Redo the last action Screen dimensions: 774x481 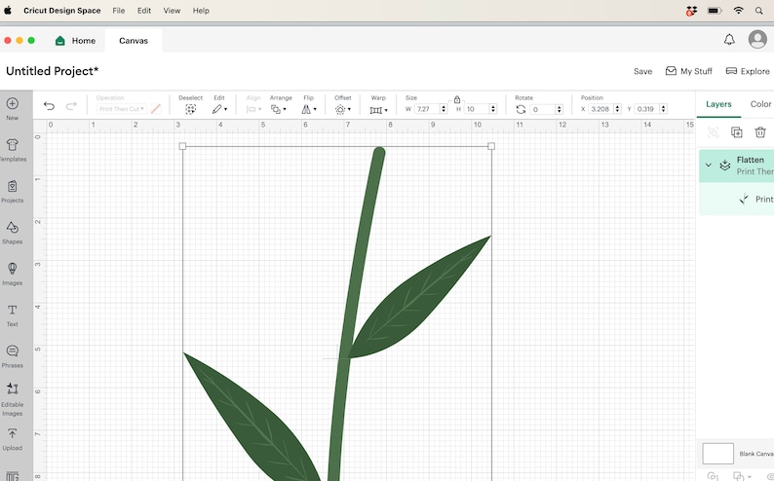click(x=71, y=106)
